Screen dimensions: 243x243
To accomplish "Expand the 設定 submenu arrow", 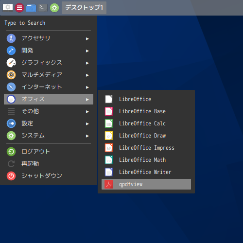I will click(x=87, y=124).
